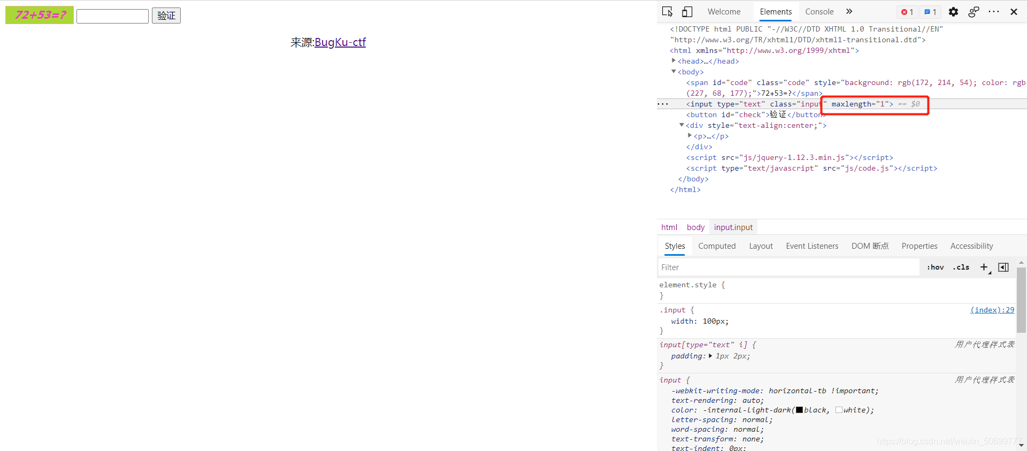Open the row actions ellipsis beside the input node

tap(663, 104)
